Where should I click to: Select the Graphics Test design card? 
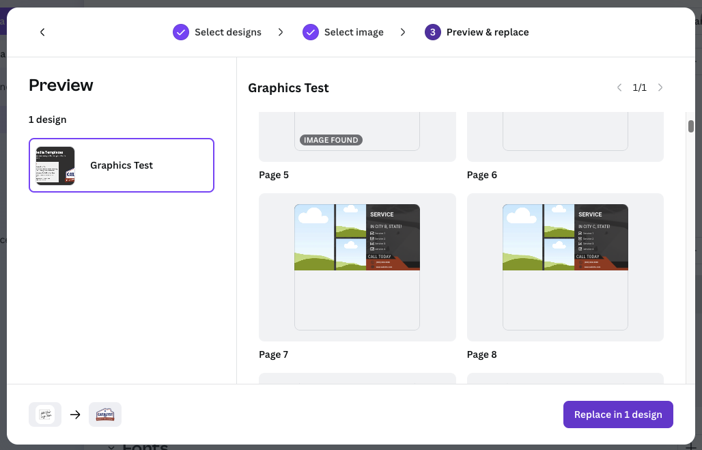pos(122,165)
